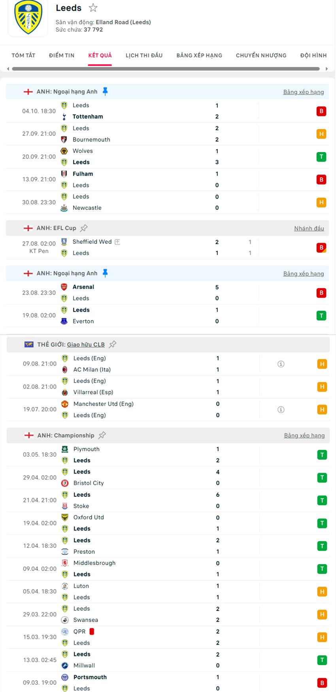
Task: Switch to the TÓM TẮT tab
Action: click(23, 55)
